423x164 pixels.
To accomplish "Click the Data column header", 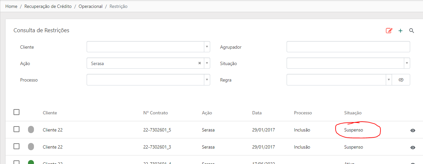I will pyautogui.click(x=257, y=113).
